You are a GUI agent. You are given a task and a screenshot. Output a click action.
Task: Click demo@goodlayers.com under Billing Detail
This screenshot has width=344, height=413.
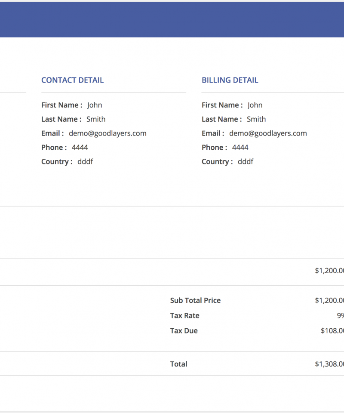(x=268, y=133)
